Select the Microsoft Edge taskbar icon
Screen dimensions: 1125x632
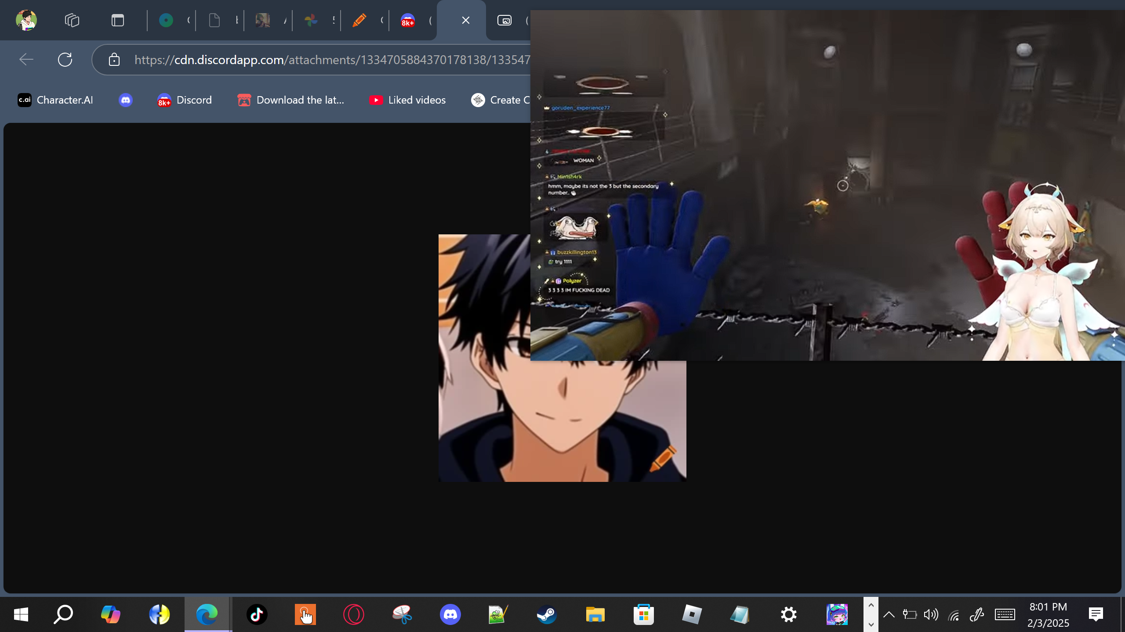coord(207,614)
